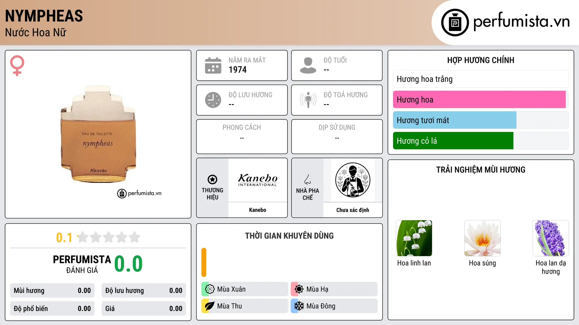Click the Độ lưu hương 0.00 score row
579x325 pixels.
pos(144,291)
